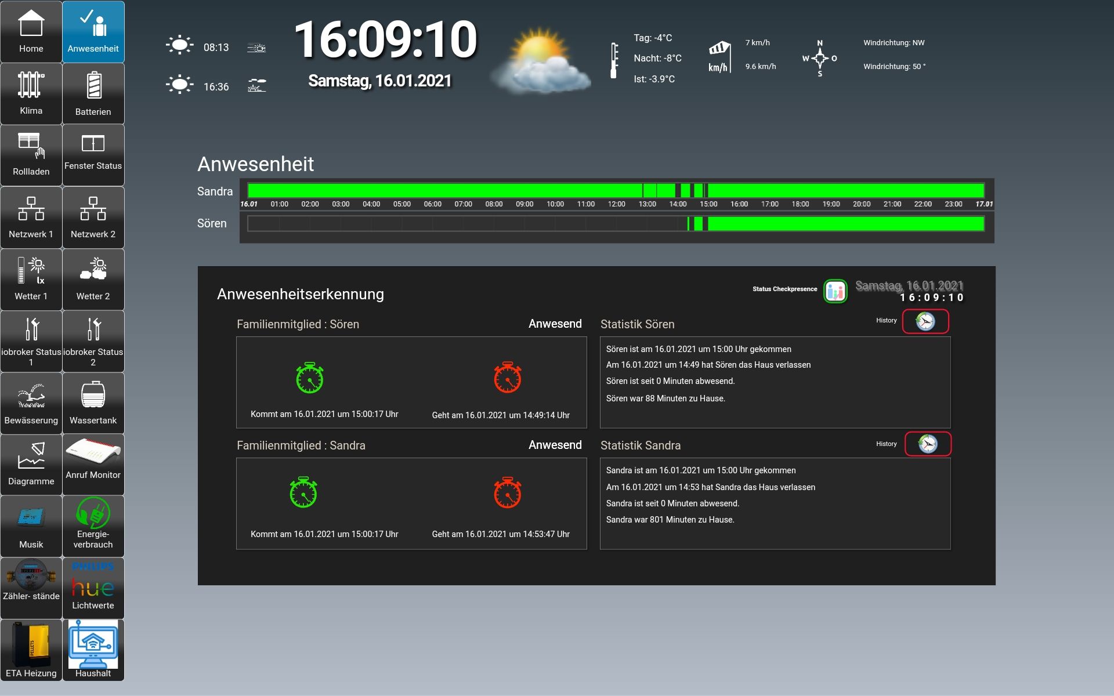Switch to the Home menu tile
The height and width of the screenshot is (696, 1114).
[31, 32]
